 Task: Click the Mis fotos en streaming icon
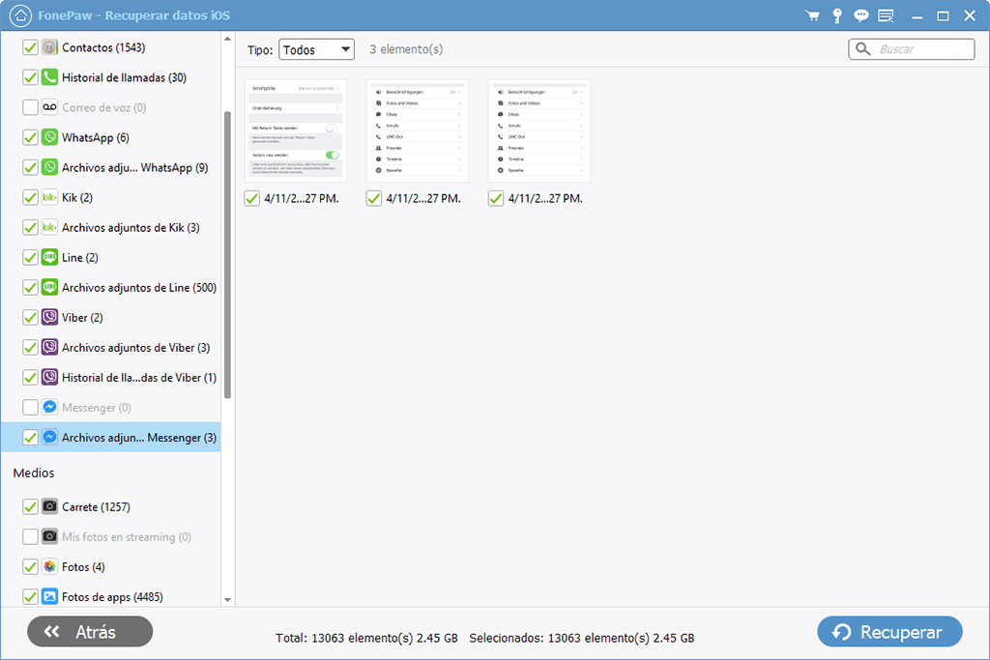point(50,536)
